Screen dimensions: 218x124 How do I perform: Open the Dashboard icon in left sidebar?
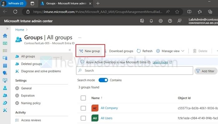pyautogui.click(x=5, y=43)
